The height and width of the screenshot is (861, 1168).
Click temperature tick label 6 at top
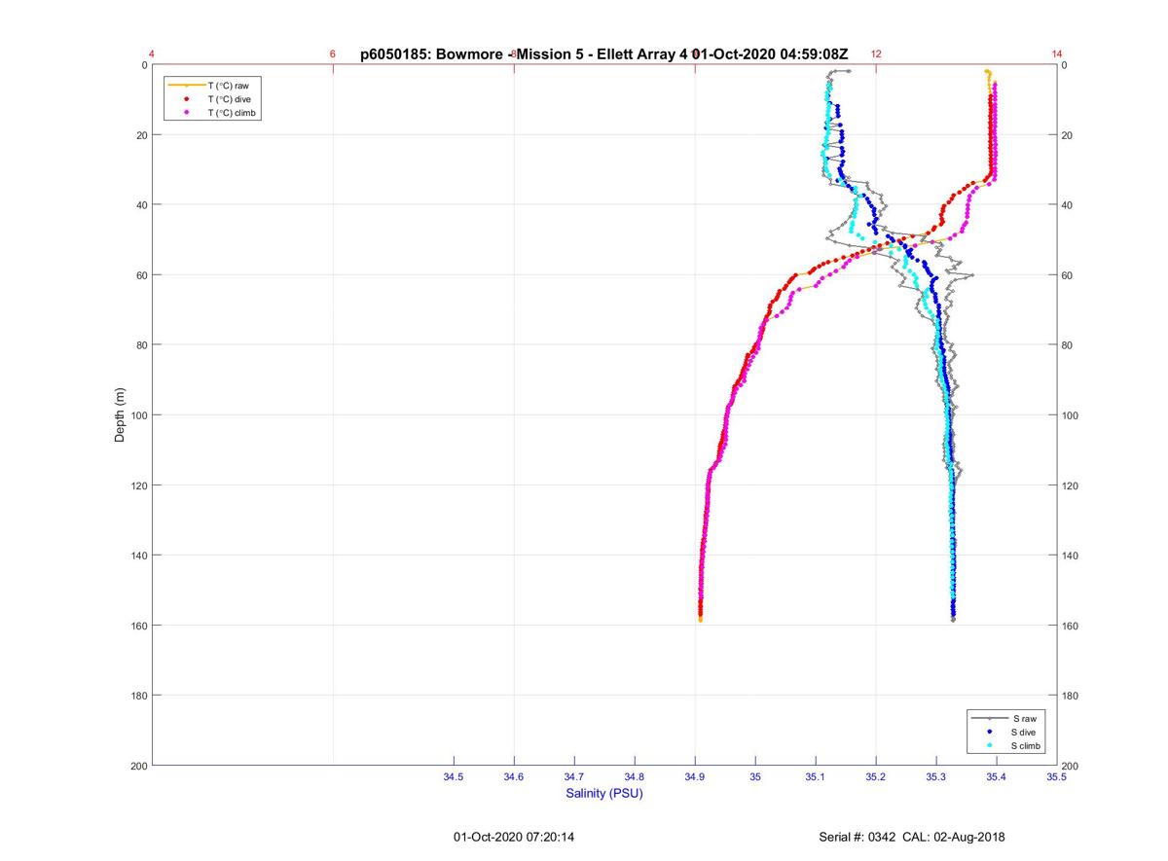(x=333, y=54)
